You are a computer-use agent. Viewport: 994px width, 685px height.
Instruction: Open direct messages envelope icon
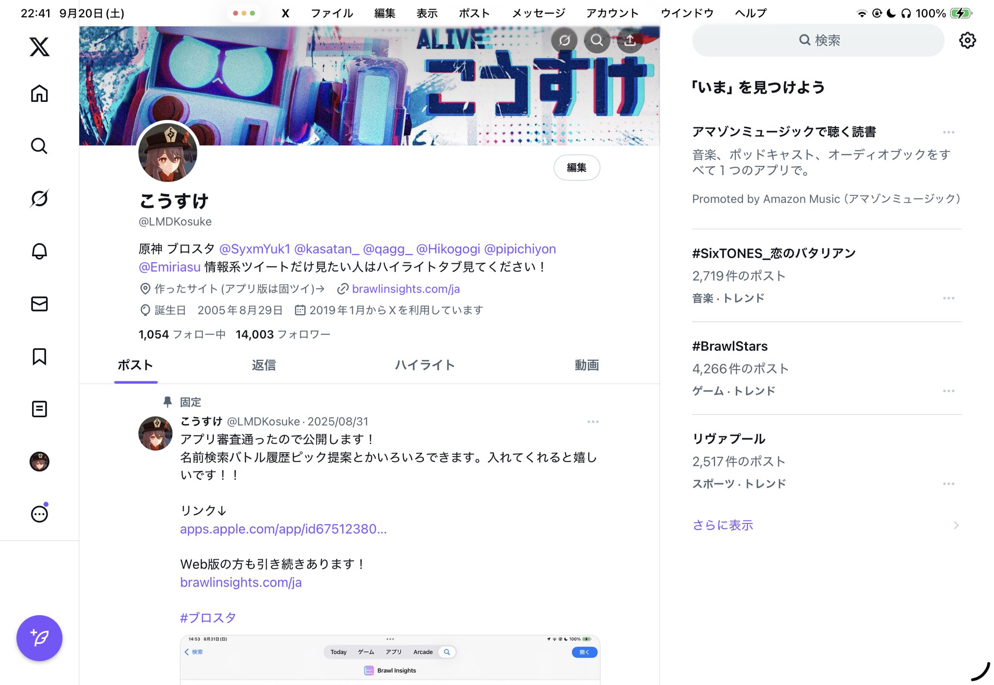(x=39, y=304)
